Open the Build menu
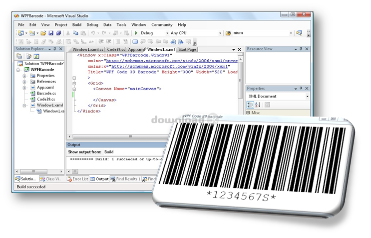This screenshot has width=371, height=238. pos(76,24)
